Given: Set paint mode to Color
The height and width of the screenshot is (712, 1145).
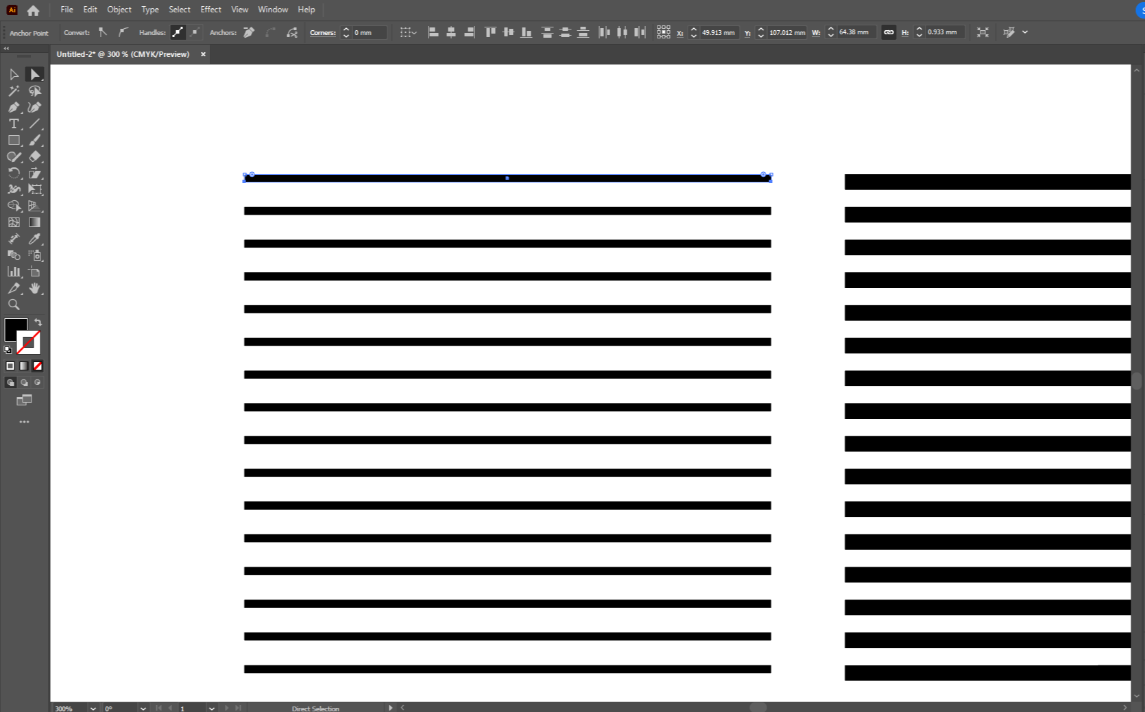Looking at the screenshot, I should 10,366.
